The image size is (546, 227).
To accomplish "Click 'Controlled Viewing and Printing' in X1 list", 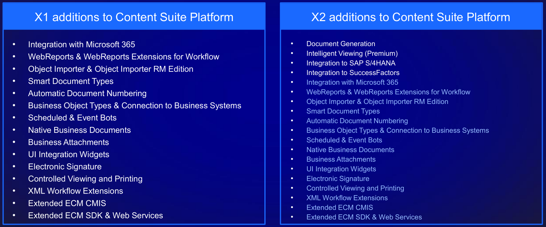I will (85, 179).
